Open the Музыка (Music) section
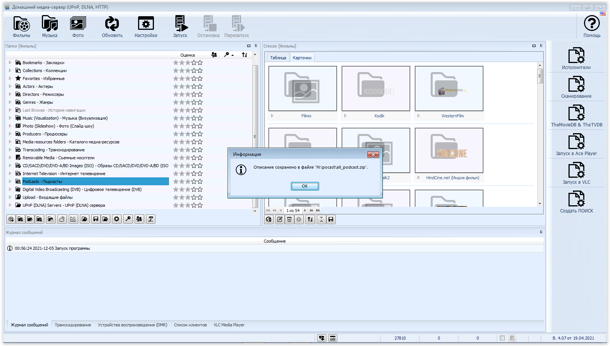Viewport: 610px width, 346px height. 49,26
